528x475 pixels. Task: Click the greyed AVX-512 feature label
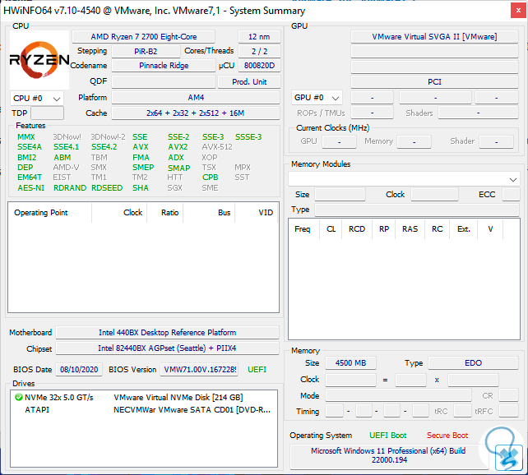pos(217,147)
